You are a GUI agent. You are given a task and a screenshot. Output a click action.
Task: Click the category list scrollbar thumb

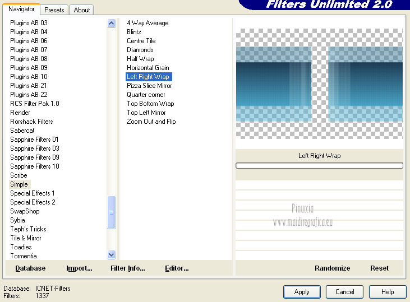[112, 212]
